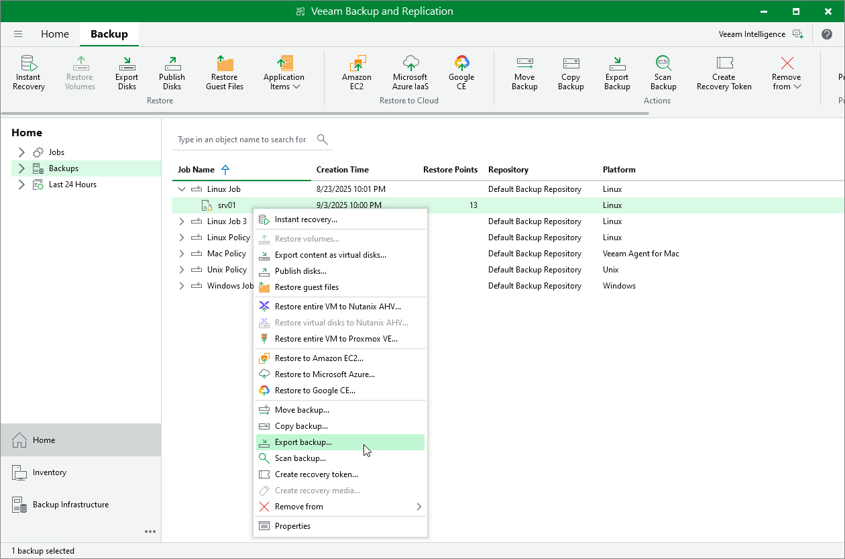Open the Inventory view in sidebar

point(80,472)
